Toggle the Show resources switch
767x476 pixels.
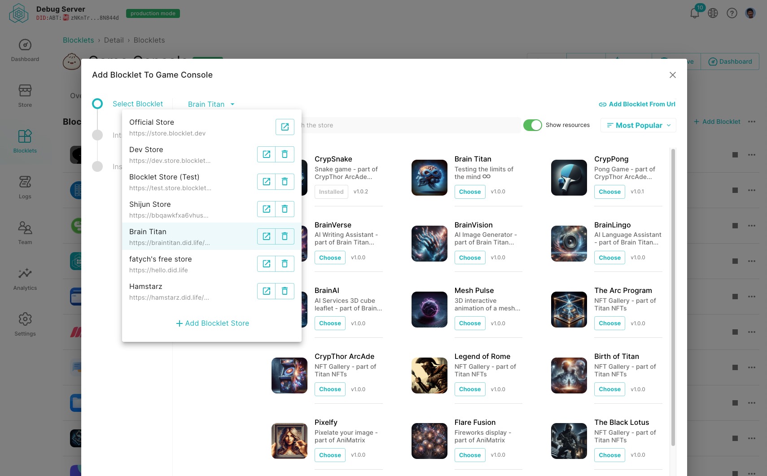533,125
